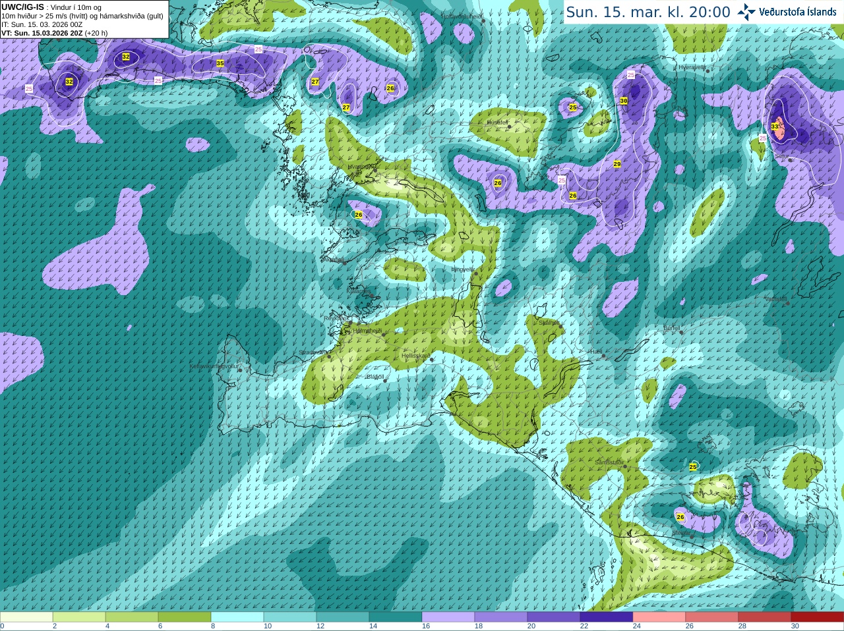The width and height of the screenshot is (844, 631).
Task: Click the legend scale value 8
Action: tap(214, 626)
